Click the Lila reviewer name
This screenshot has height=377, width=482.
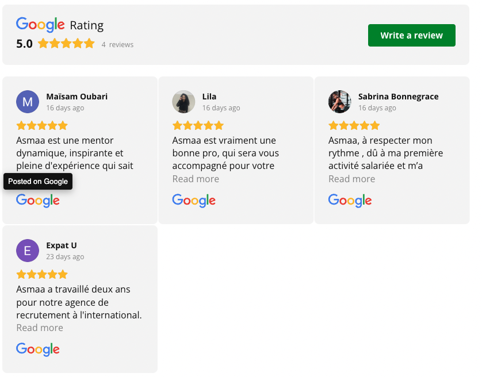point(209,97)
